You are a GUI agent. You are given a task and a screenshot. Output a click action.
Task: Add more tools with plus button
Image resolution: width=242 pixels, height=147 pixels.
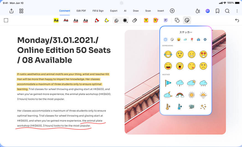(x=172, y=11)
